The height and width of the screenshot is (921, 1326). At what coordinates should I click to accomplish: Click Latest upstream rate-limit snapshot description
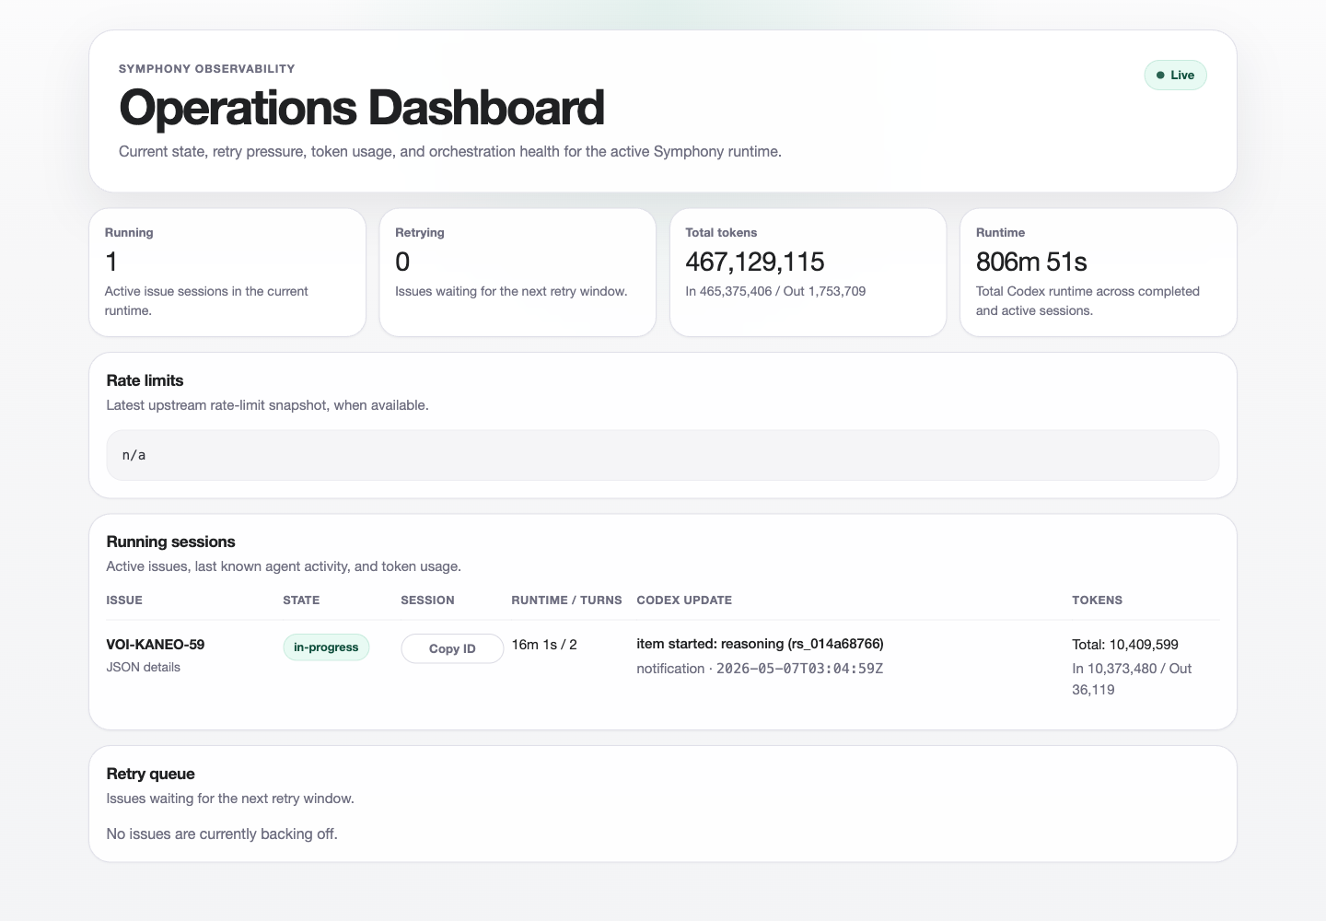[267, 405]
